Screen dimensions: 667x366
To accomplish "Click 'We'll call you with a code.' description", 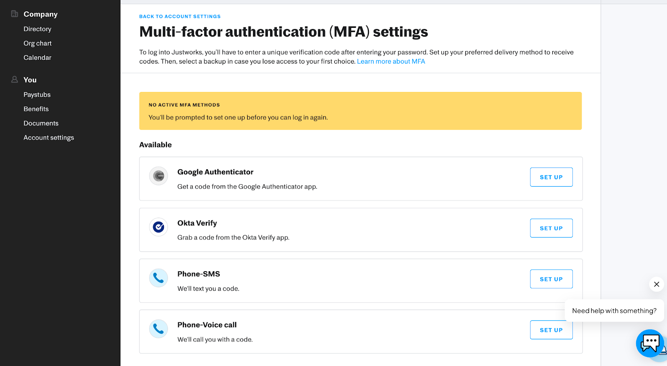I will pyautogui.click(x=215, y=339).
